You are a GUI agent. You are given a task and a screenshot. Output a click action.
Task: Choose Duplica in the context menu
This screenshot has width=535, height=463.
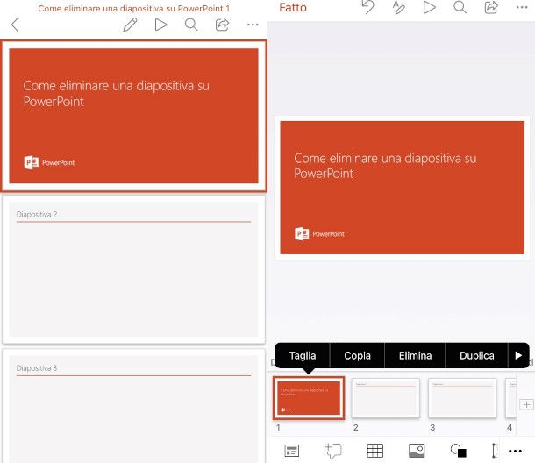pos(476,355)
